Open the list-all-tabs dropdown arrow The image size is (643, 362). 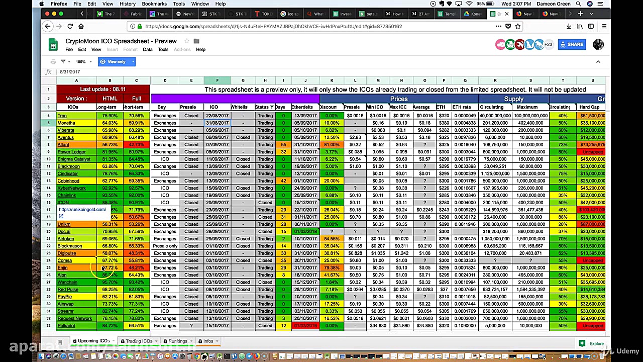tap(592, 14)
